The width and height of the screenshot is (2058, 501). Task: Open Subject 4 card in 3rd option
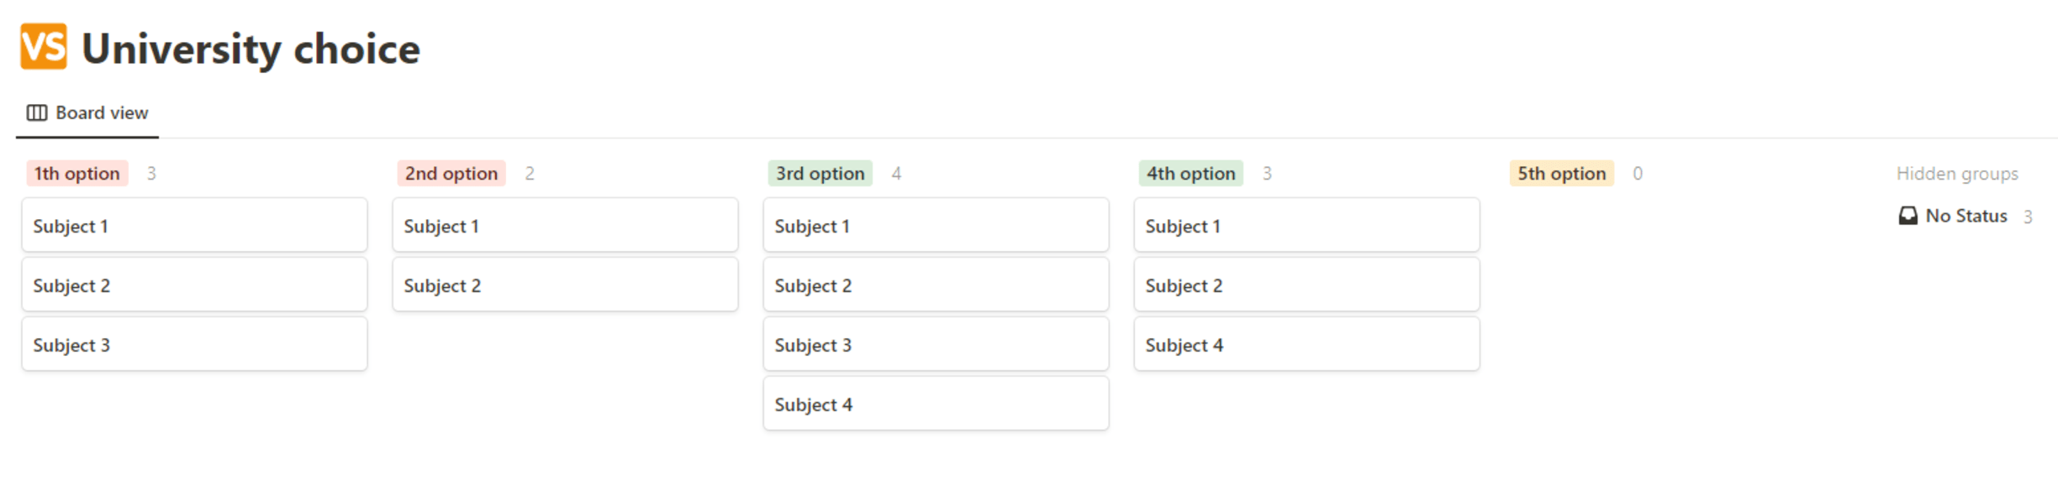[936, 404]
